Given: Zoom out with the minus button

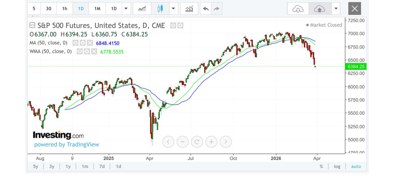Looking at the screenshot, I should pos(183,142).
